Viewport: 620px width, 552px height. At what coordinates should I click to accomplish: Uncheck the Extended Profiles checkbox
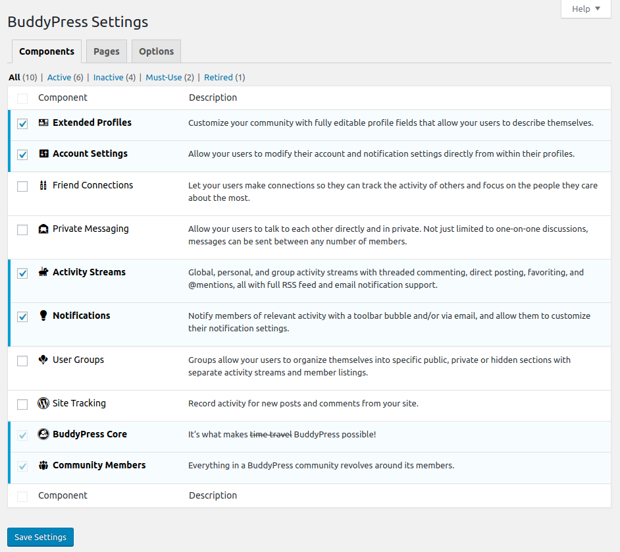pos(22,124)
